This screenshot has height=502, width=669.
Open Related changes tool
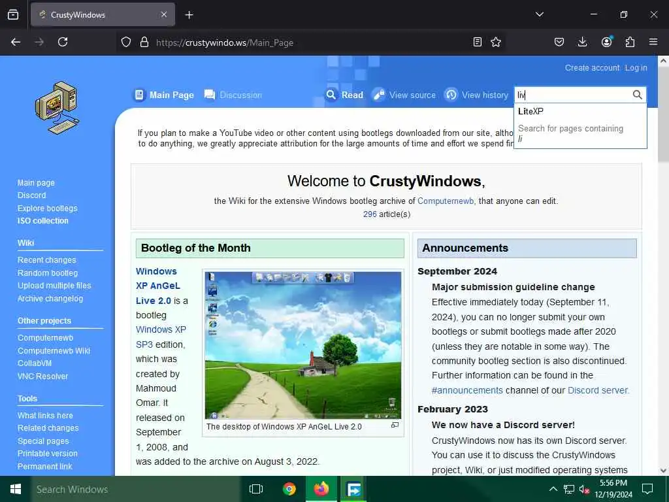(48, 427)
